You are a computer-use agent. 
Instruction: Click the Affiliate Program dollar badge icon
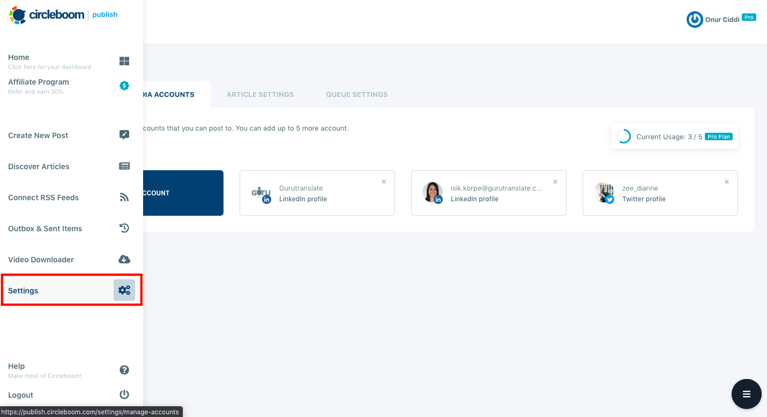click(124, 86)
